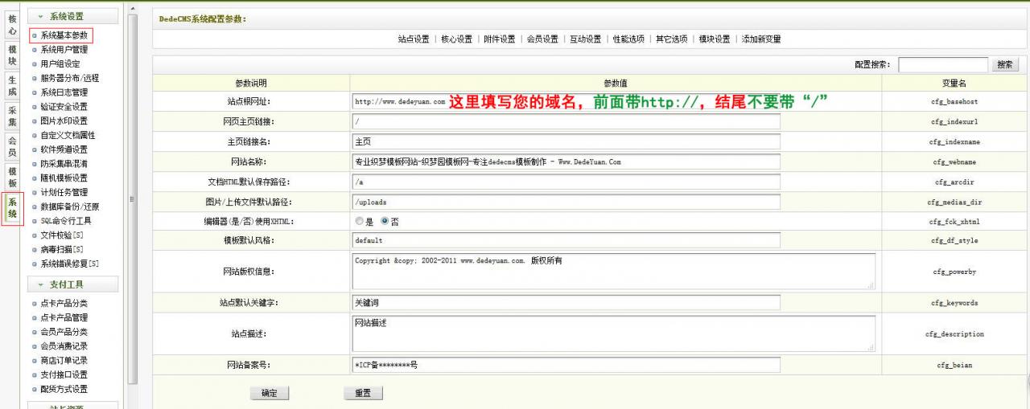Open the 生成 vertical tab

click(x=11, y=86)
